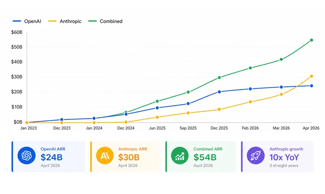Select Combined data point at Jun 2025
325x194 pixels.
157,101
